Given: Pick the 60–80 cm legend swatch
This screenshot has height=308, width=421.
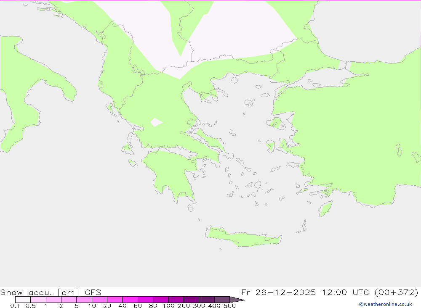Looking at the screenshot, I should click(145, 300).
